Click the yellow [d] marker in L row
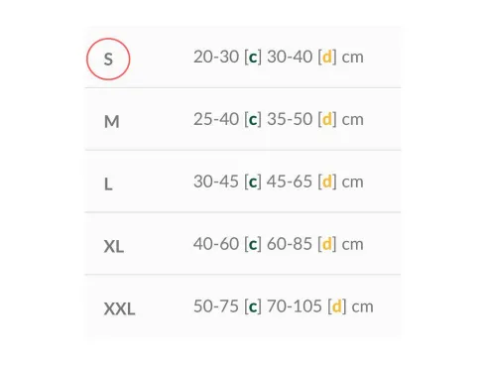Viewport: 486px width, 365px height. tap(327, 182)
